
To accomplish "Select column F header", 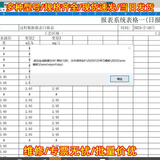I will [95, 14].
